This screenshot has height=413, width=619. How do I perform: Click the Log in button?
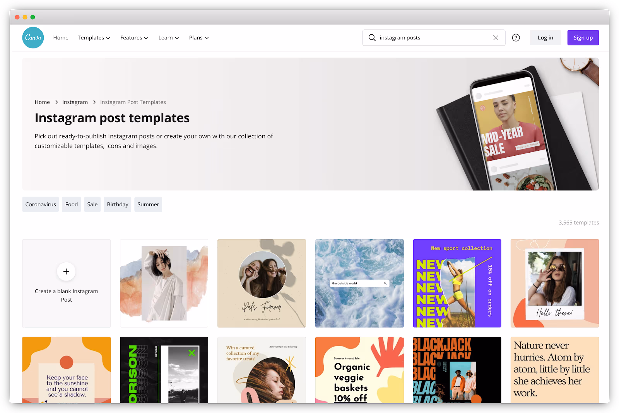coord(545,37)
